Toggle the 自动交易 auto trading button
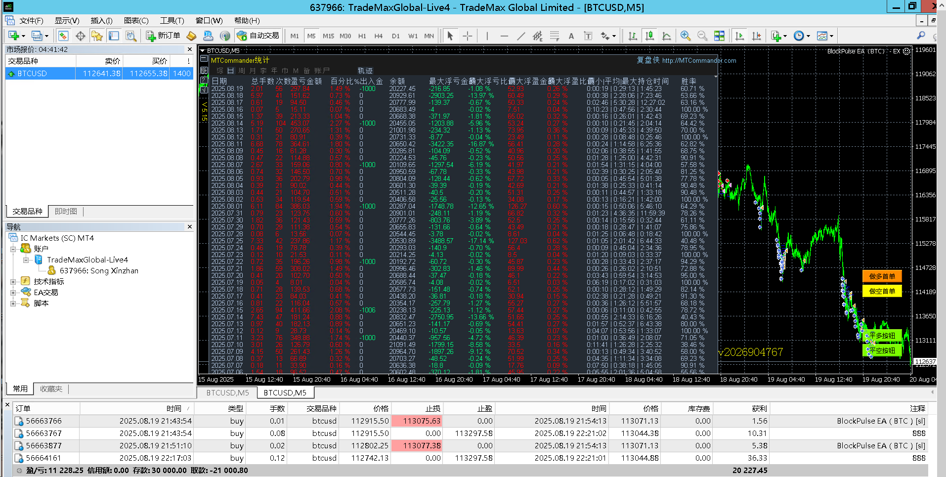The width and height of the screenshot is (946, 477). pos(258,36)
